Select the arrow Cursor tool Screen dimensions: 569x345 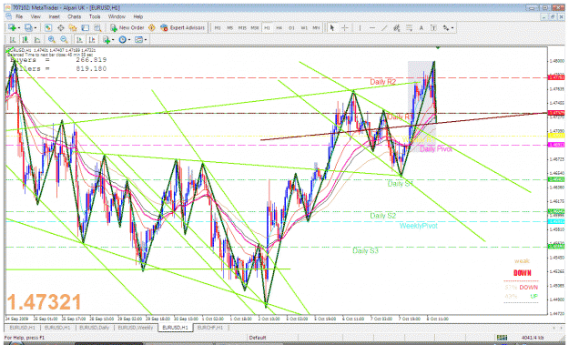point(331,28)
